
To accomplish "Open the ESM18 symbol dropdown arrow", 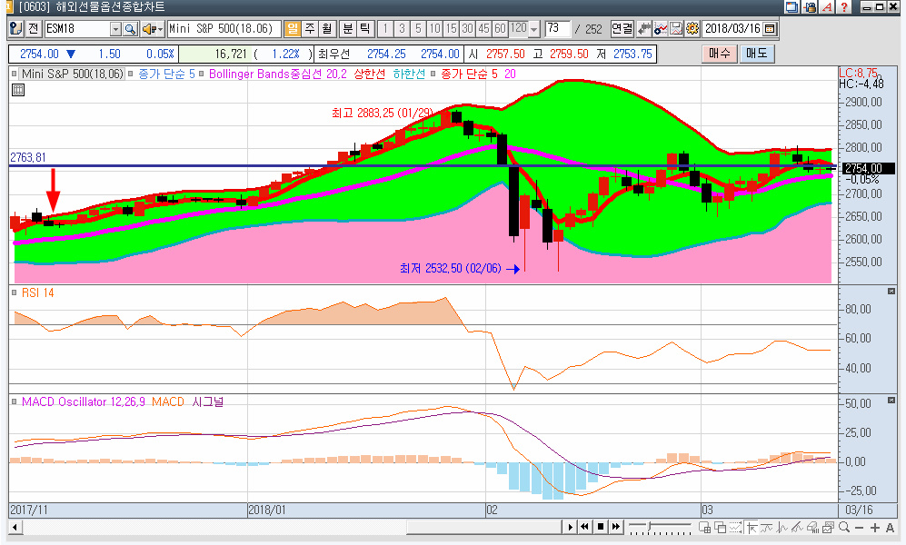I will click(115, 29).
